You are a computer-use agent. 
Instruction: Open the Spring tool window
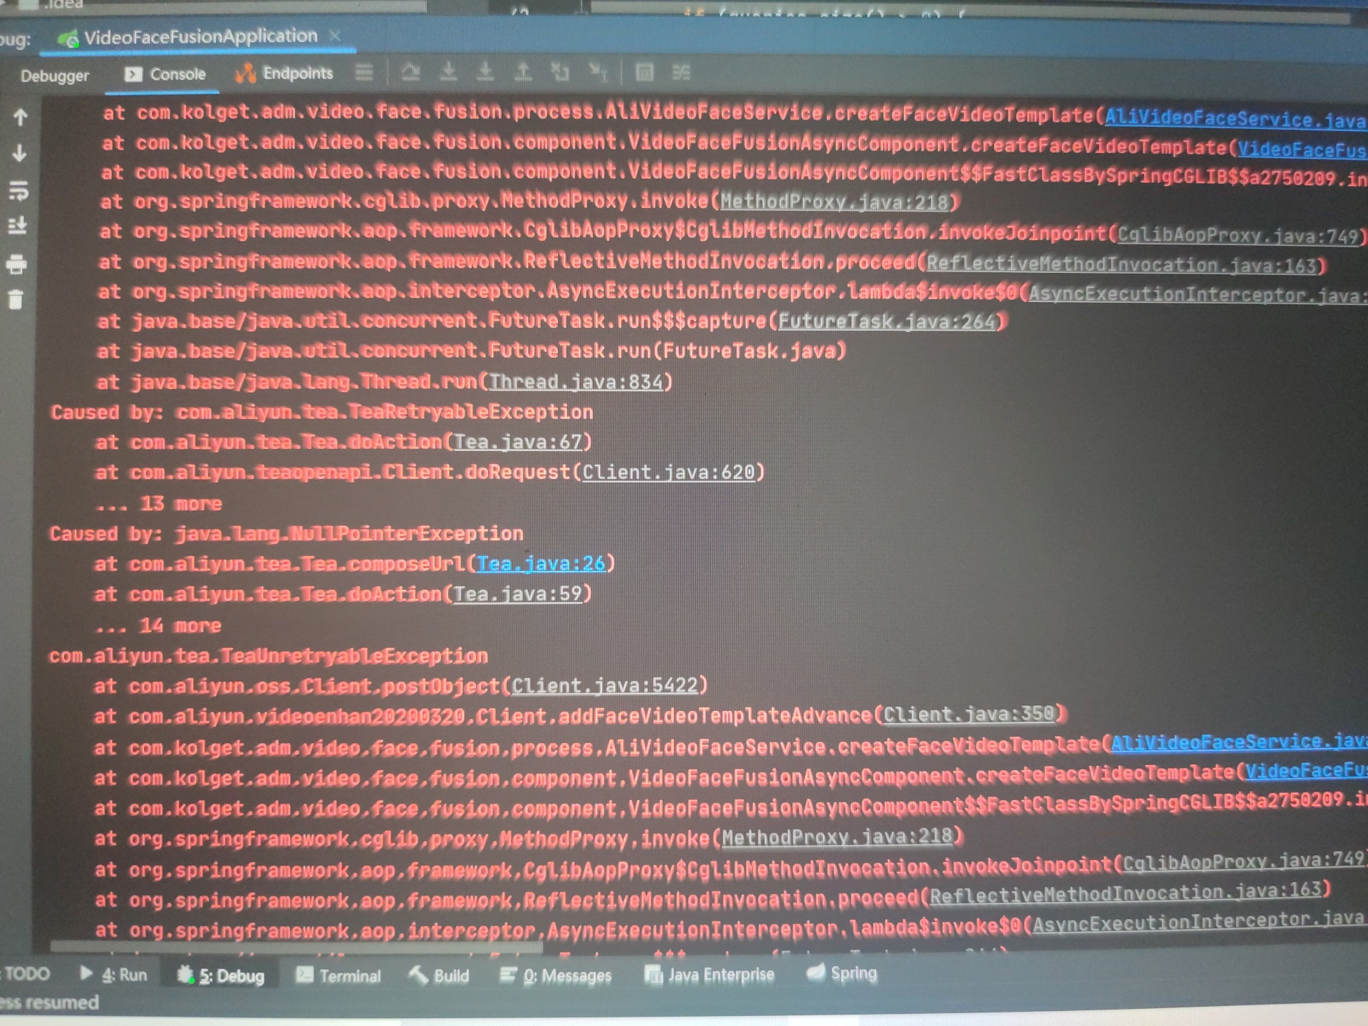[841, 973]
